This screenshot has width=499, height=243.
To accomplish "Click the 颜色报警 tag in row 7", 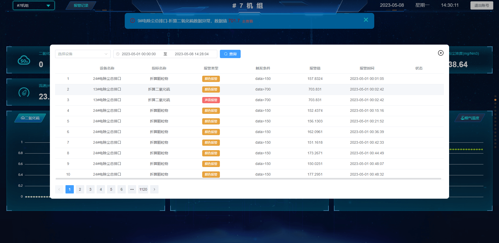I will [x=211, y=143].
